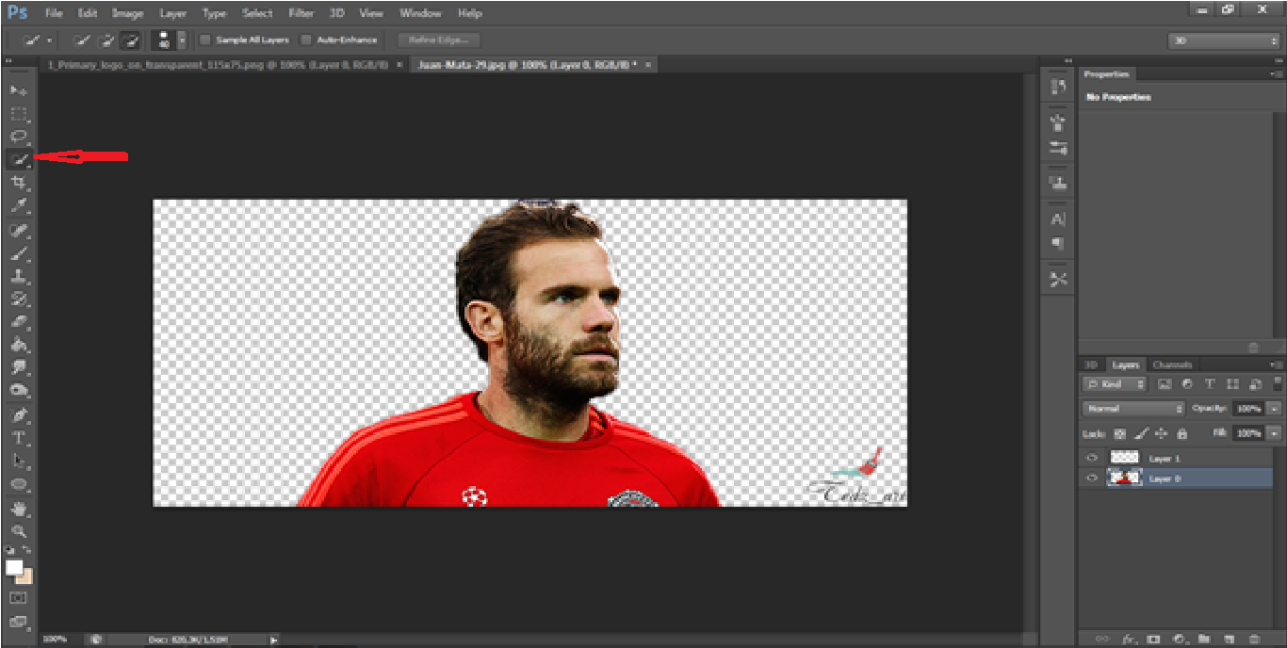Open the Normal blending mode dropdown

(1133, 409)
